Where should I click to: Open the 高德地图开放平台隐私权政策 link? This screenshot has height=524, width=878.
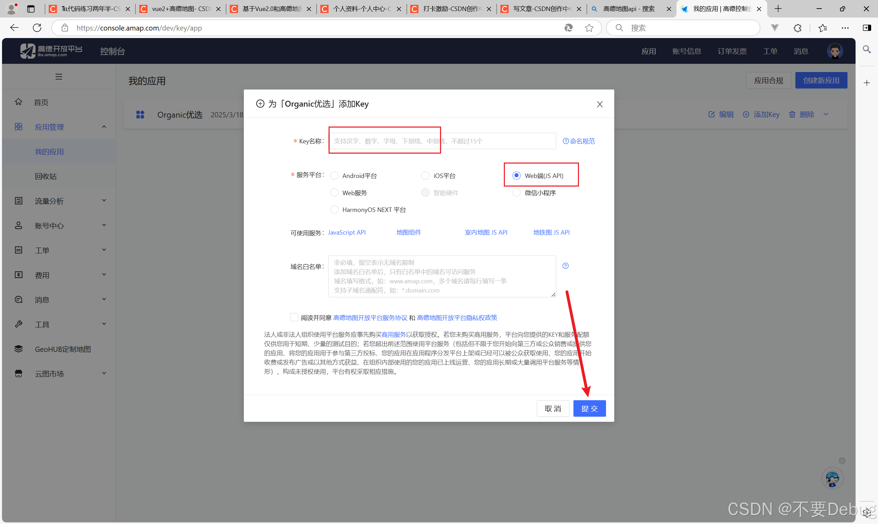pos(457,318)
